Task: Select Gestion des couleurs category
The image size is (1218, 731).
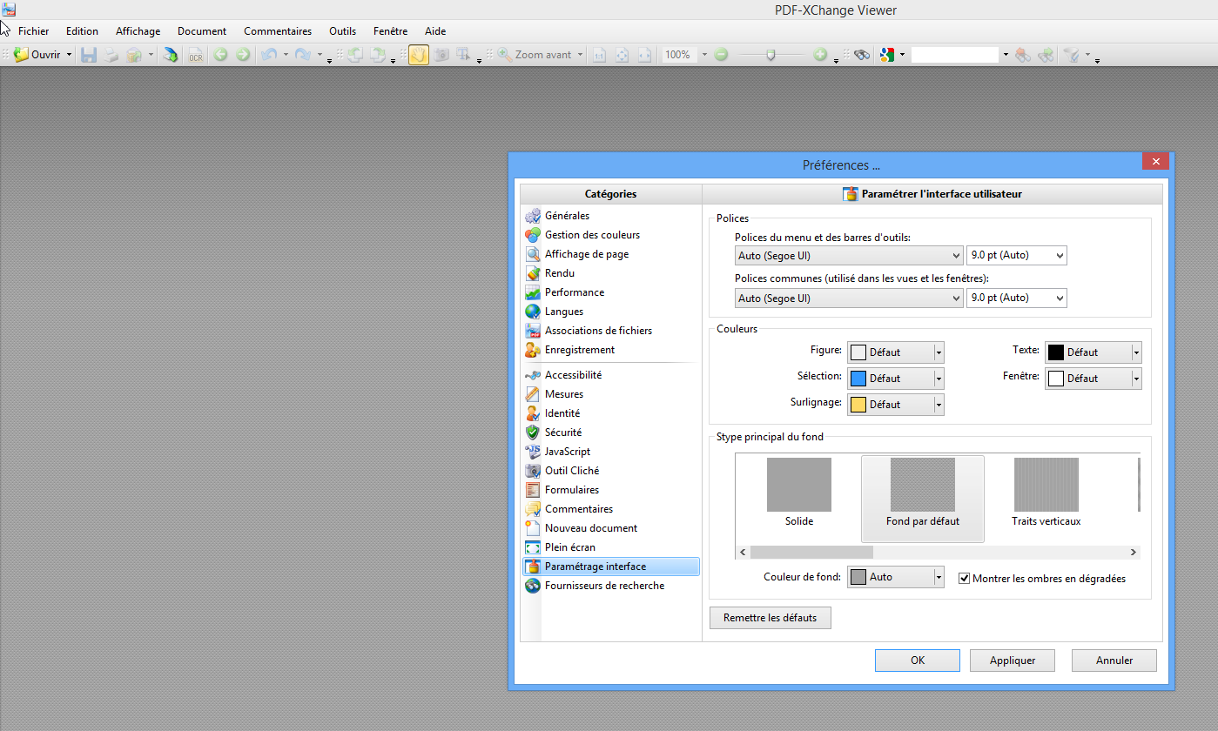Action: (611, 235)
